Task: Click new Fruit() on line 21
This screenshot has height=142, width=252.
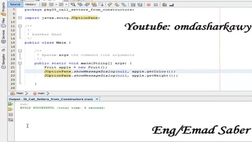Action: pos(91,67)
